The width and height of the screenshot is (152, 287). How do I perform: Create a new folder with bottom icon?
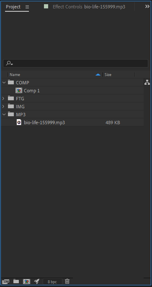click(x=16, y=281)
